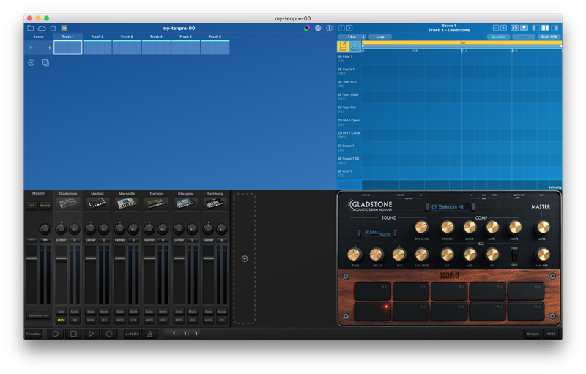586x374 pixels.
Task: Open the Glasgow gadget thumbnail
Action: tap(186, 203)
